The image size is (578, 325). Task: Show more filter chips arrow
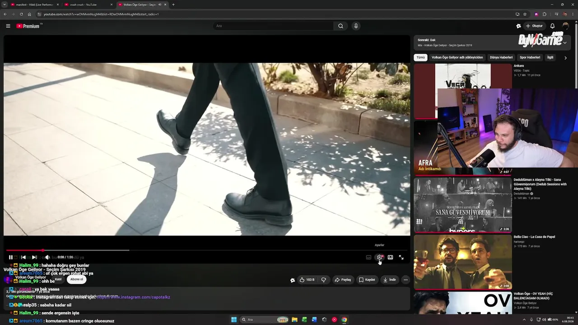[x=565, y=57]
